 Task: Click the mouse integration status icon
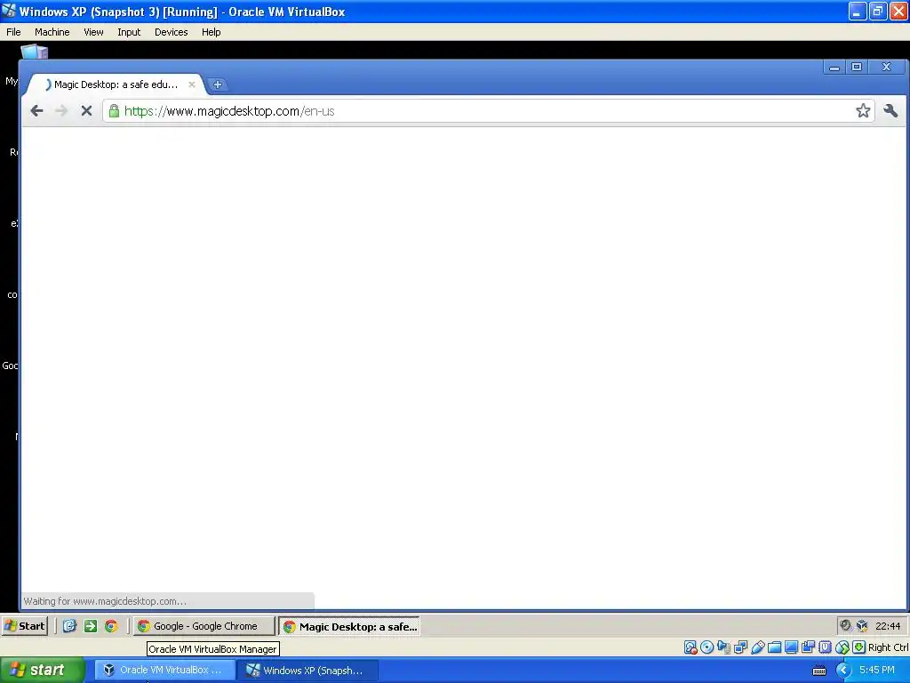coord(842,647)
